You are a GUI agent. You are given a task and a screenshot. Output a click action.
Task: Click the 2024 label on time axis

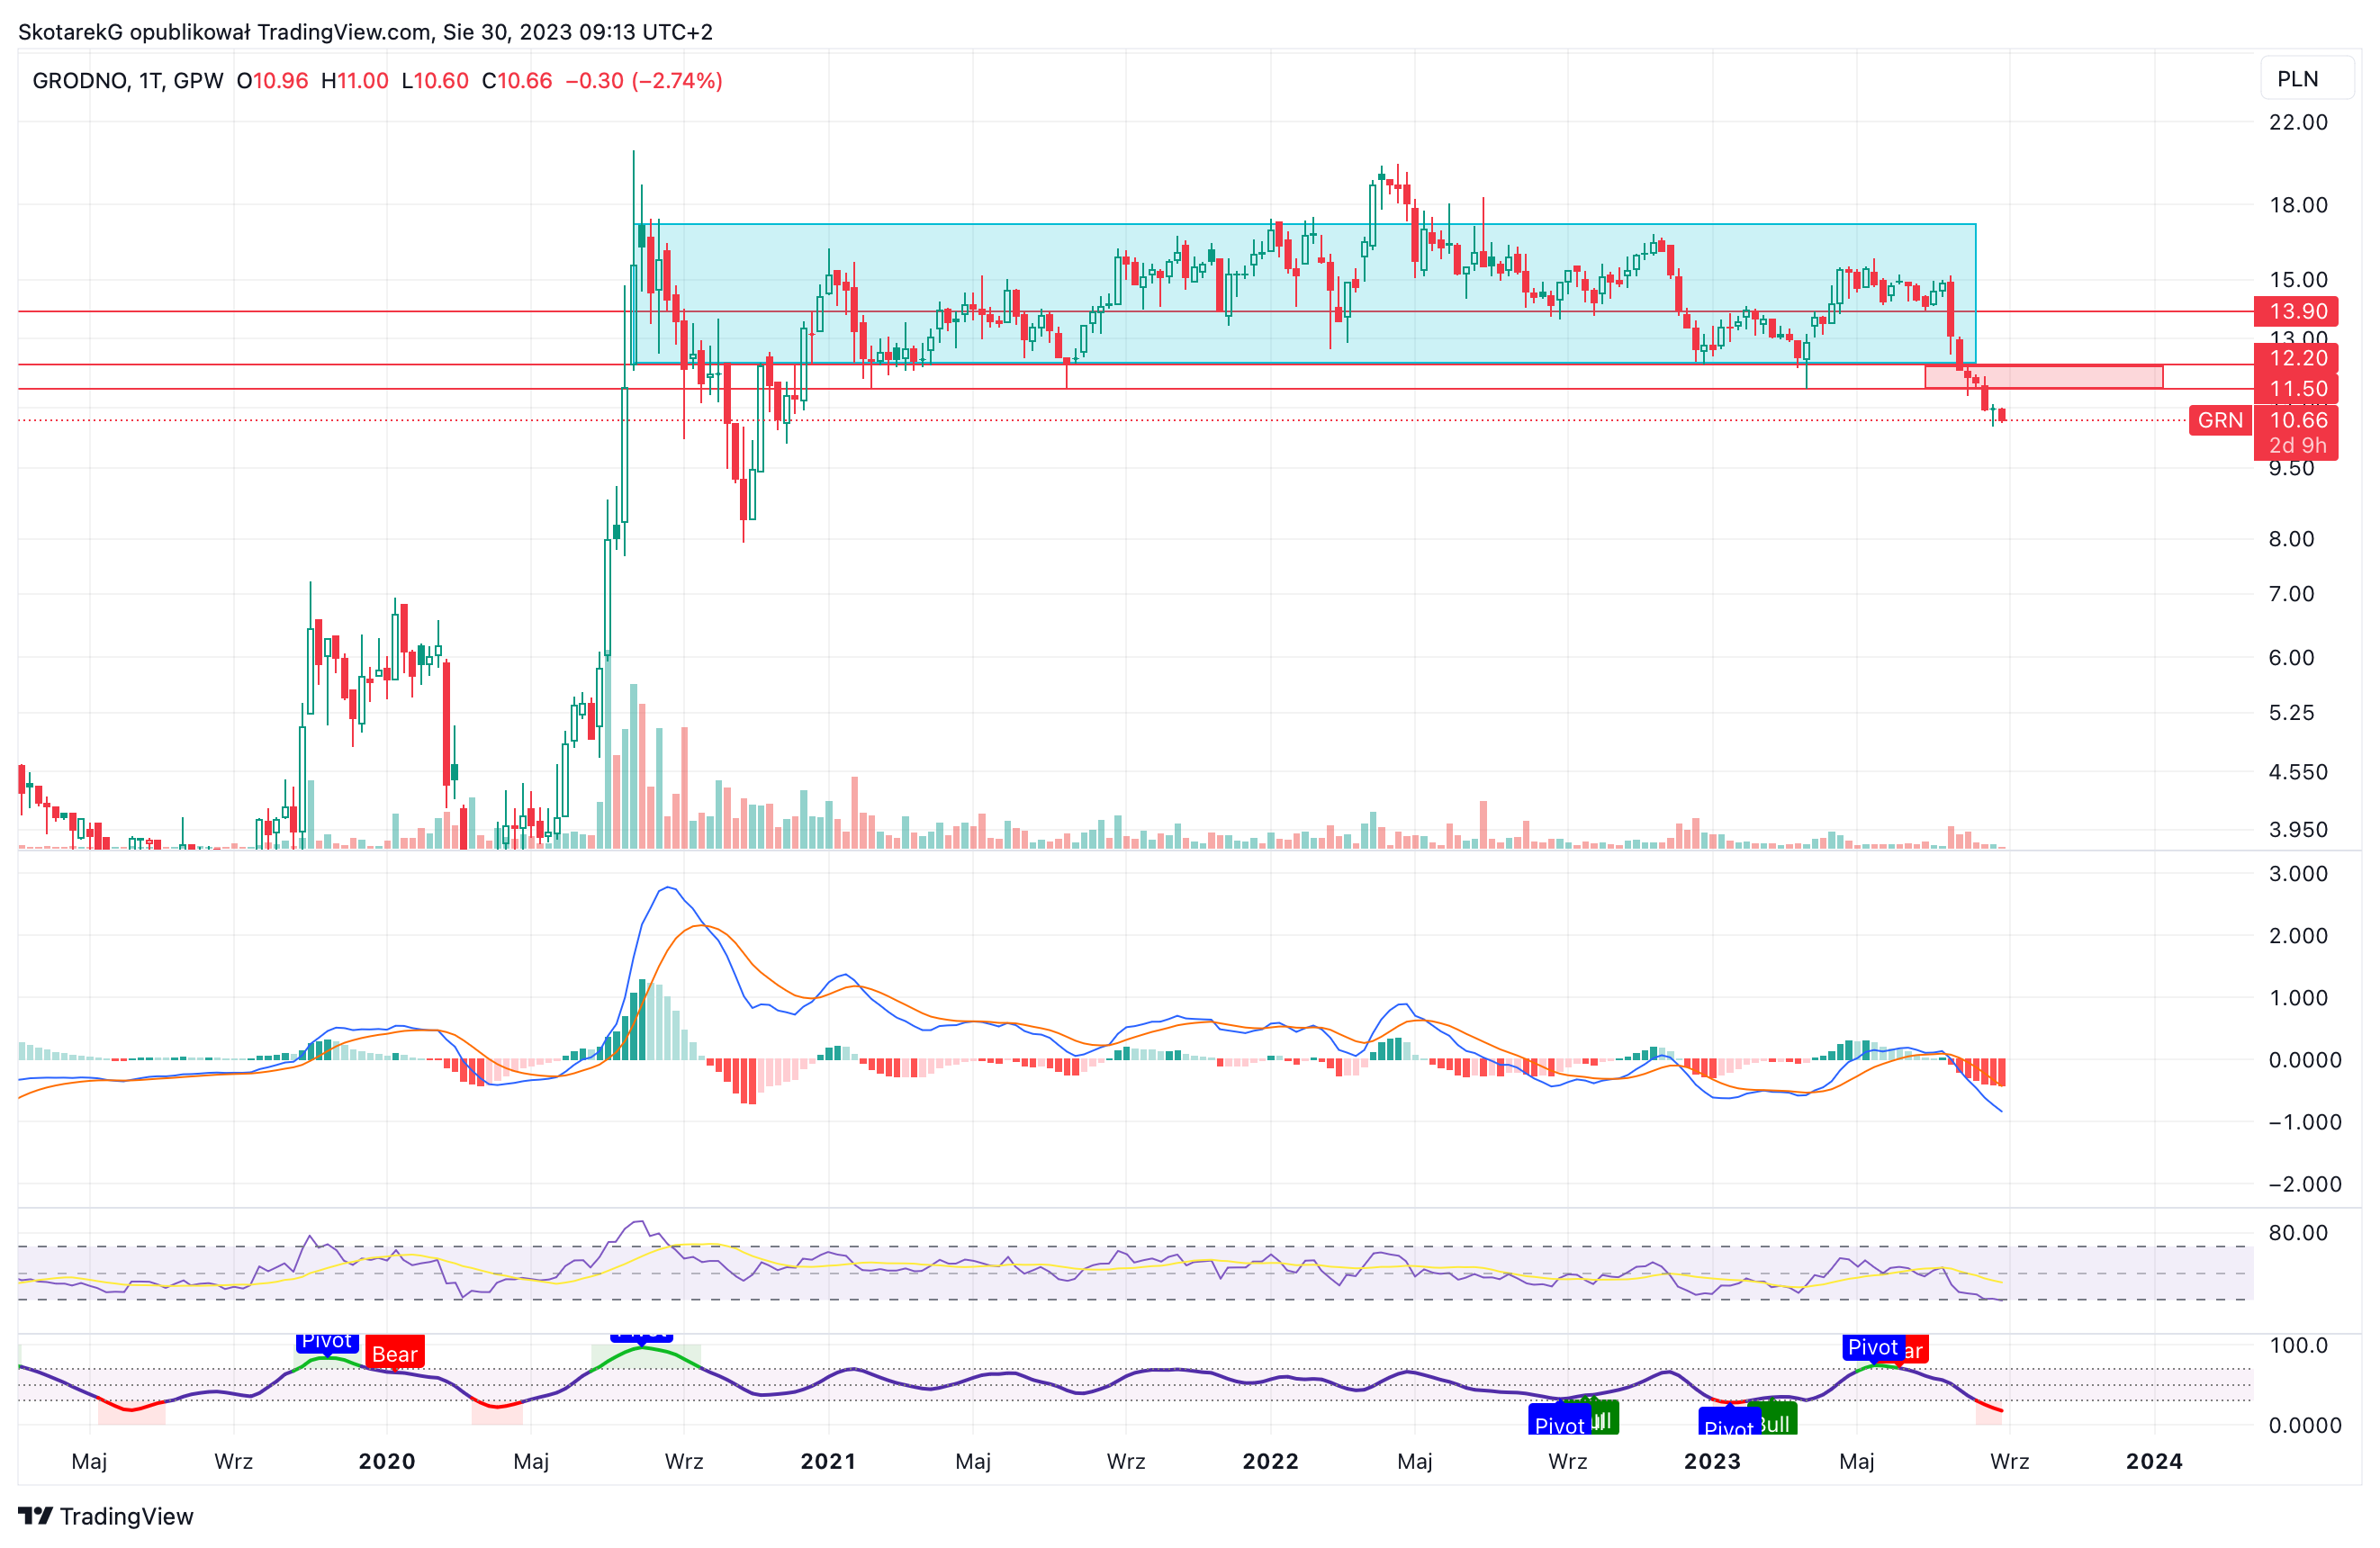2154,1461
